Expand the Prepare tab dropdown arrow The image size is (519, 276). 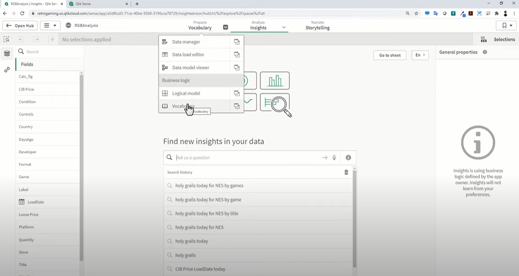tap(225, 27)
